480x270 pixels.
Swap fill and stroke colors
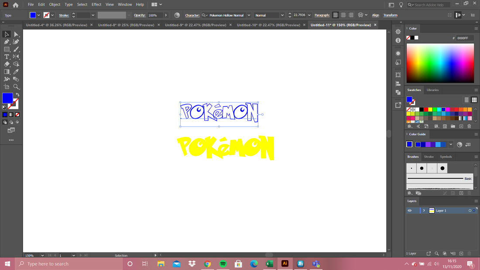(17, 95)
